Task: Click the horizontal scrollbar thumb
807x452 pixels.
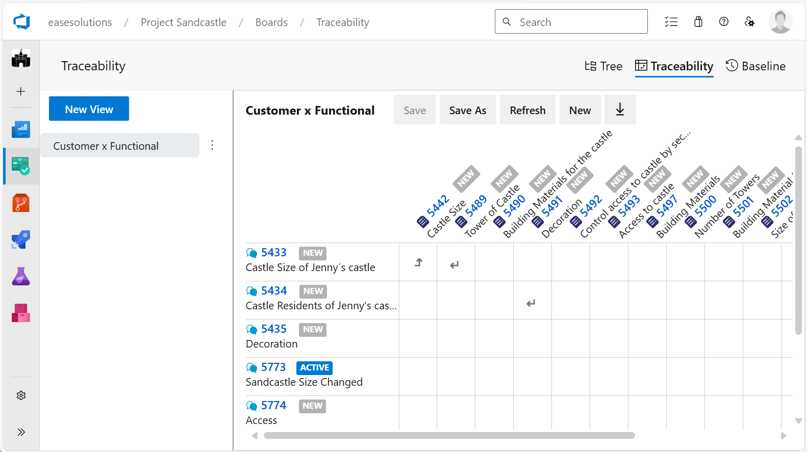Action: 449,436
